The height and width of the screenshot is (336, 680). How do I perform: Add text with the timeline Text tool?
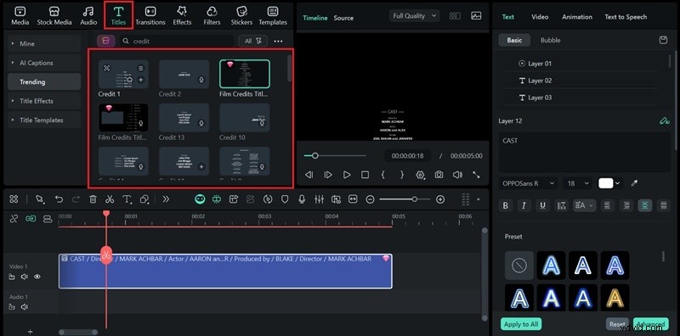point(127,199)
